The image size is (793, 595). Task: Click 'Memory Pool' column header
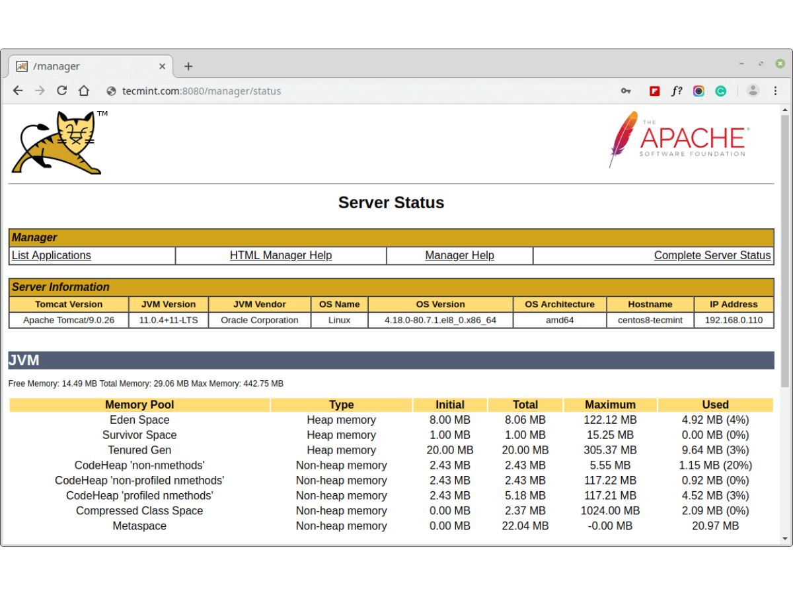(139, 405)
